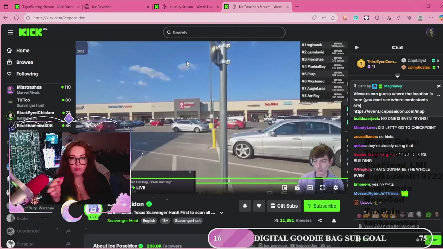Click username WNapkin in chat
443x249 pixels.
pyautogui.click(x=362, y=169)
